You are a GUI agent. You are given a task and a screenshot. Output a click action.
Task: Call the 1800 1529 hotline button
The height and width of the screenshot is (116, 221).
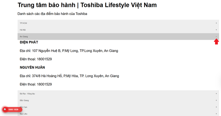point(12,110)
